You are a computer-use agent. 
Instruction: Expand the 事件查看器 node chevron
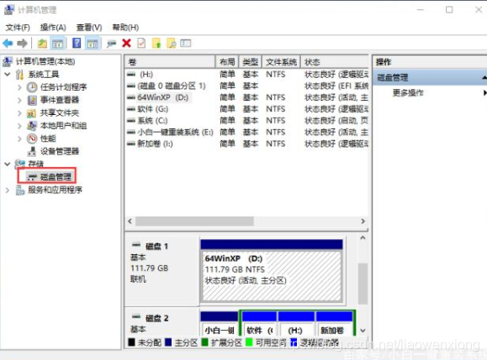pyautogui.click(x=19, y=100)
